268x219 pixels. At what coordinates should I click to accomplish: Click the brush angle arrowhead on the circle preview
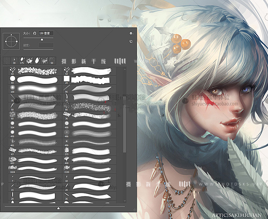[x=11, y=35]
